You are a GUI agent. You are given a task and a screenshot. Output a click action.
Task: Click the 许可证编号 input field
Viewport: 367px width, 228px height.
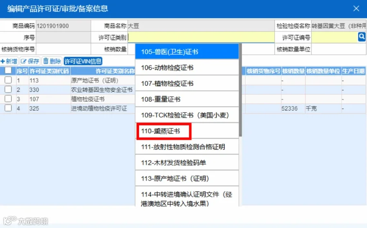334,37
